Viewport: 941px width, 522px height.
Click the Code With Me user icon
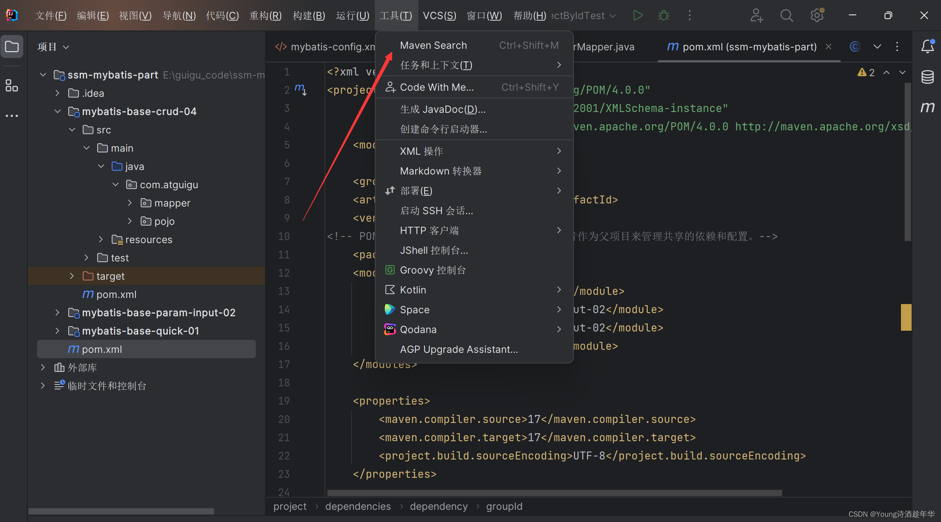[756, 16]
